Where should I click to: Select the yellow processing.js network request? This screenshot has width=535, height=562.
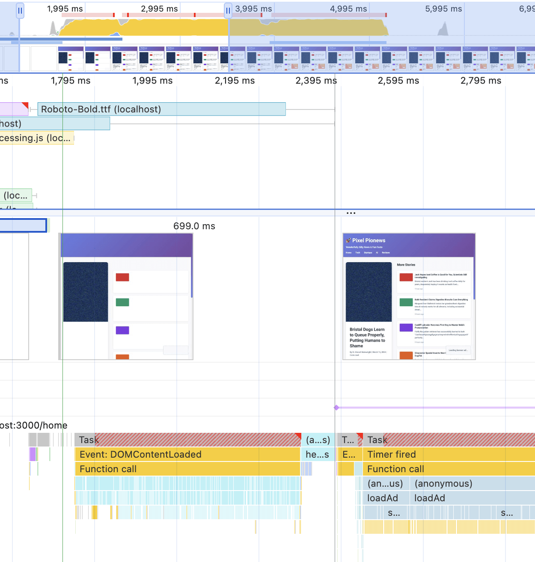tap(36, 138)
